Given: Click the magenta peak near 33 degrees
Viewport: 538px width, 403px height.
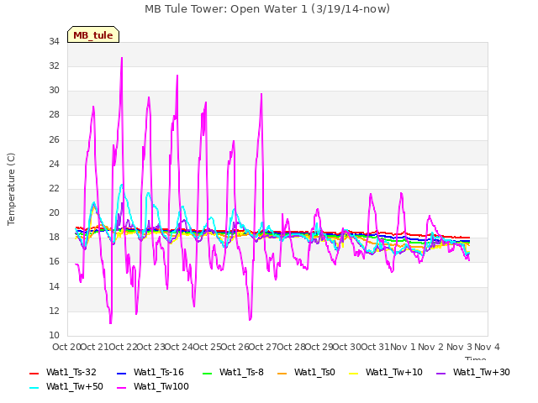Looking at the screenshot, I should (x=122, y=58).
